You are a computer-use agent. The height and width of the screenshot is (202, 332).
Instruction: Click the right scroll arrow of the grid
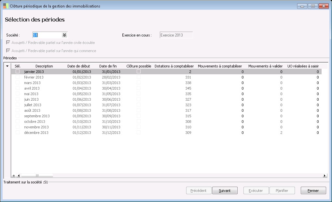coord(325,176)
